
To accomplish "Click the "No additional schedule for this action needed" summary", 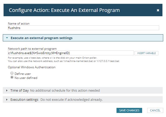I will tap(65, 90).
